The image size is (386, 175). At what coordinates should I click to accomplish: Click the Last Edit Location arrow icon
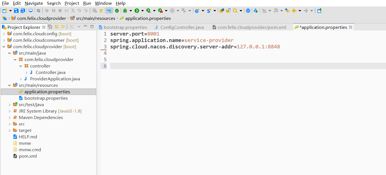coord(287,11)
